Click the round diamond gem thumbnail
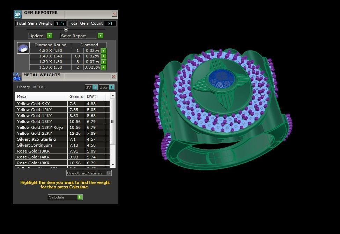The width and height of the screenshot is (340, 234). tap(23, 48)
